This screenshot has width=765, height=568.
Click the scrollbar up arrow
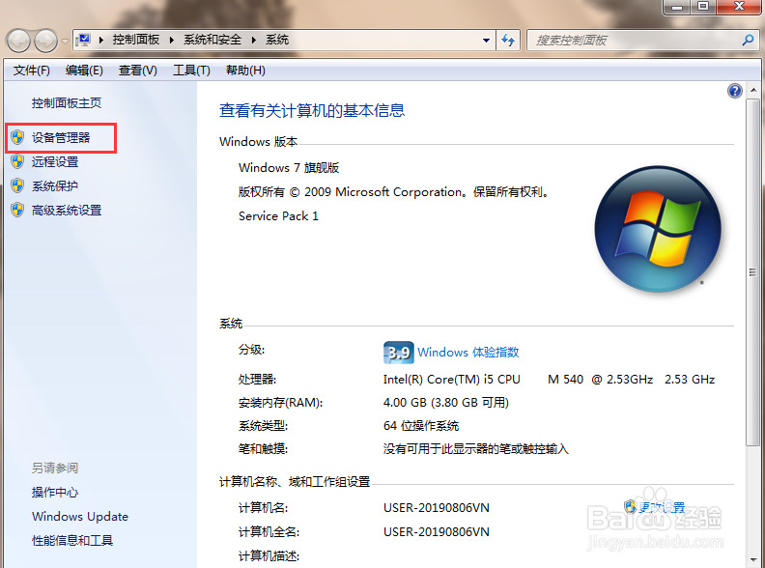coord(753,90)
